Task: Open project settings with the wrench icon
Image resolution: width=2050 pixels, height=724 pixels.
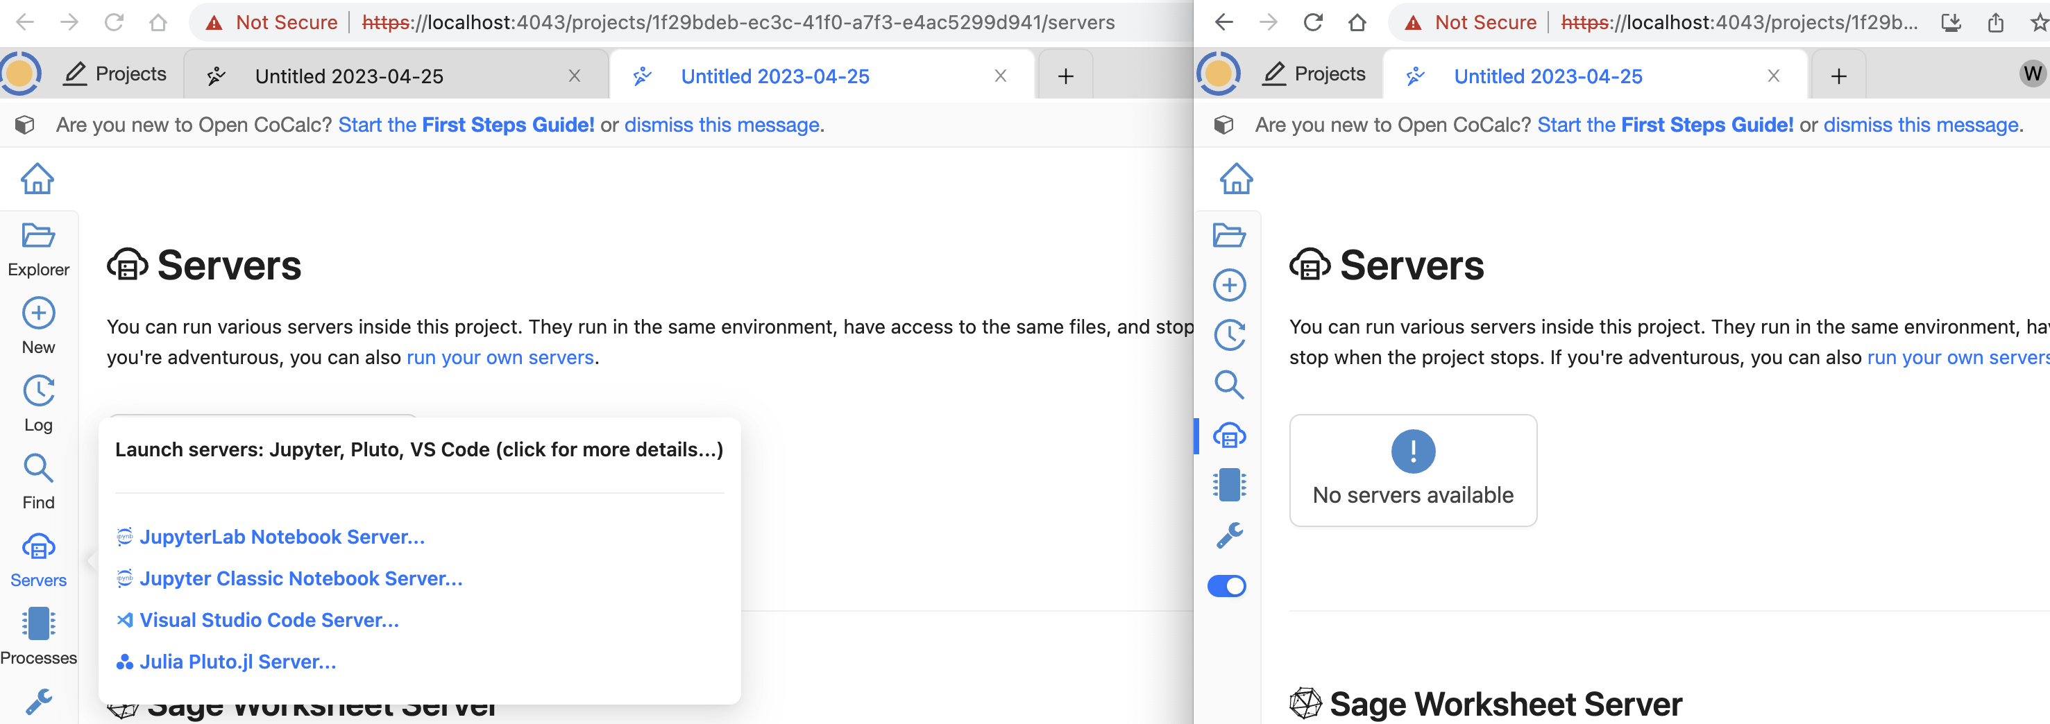Action: 37,700
